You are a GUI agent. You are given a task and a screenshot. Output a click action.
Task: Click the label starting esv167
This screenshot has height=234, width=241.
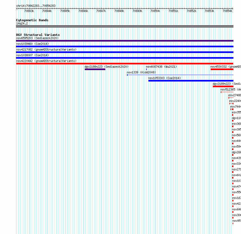coord(237,198)
